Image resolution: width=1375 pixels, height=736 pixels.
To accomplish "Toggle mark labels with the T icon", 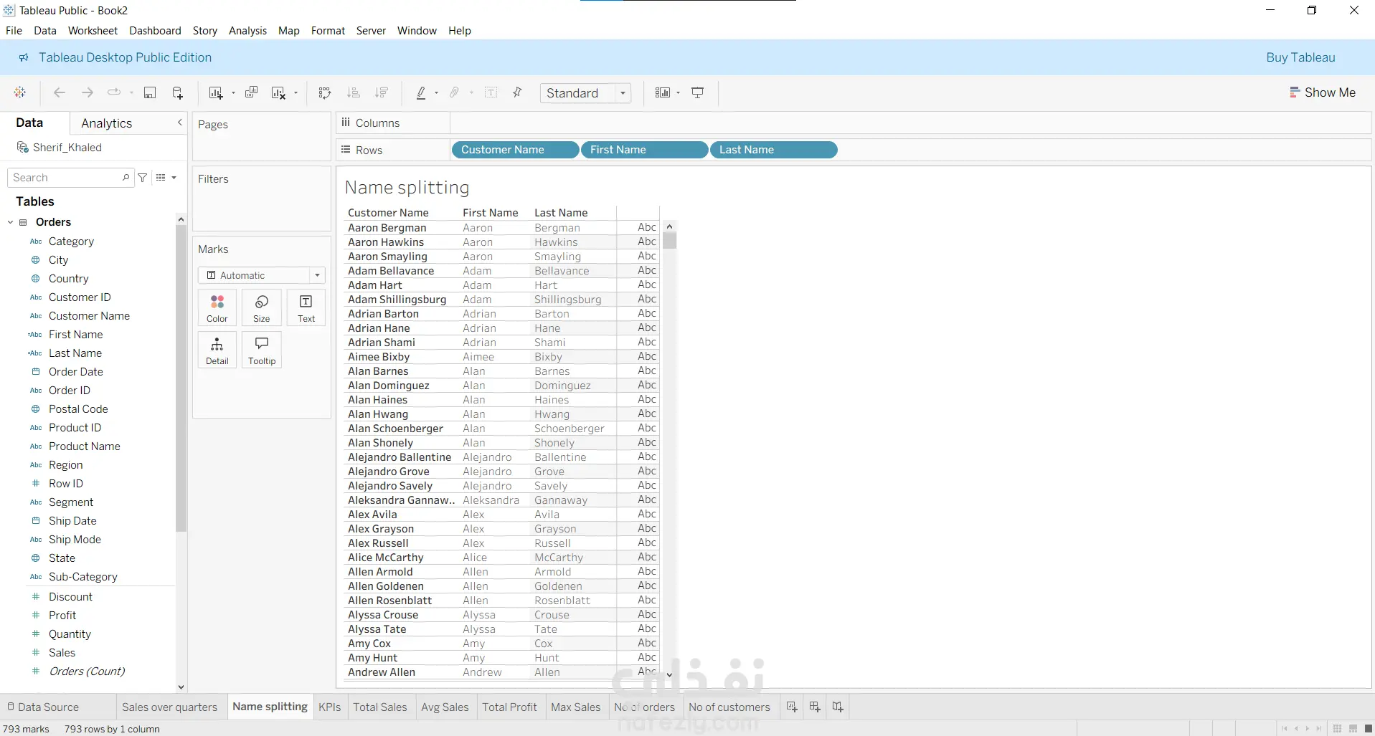I will pos(491,92).
